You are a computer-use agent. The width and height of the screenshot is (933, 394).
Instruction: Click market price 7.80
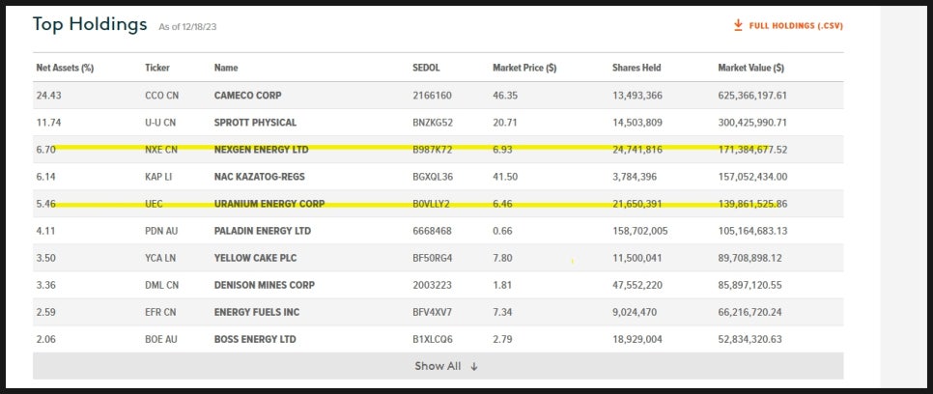click(502, 258)
